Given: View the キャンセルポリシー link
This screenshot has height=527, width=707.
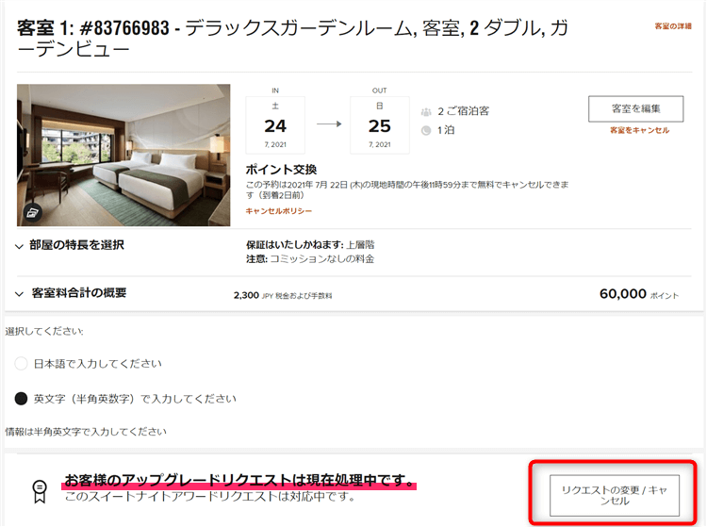Looking at the screenshot, I should coord(279,211).
